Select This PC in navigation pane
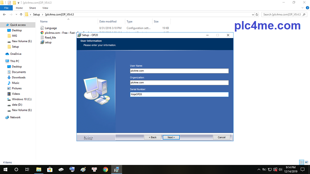 click(x=15, y=61)
